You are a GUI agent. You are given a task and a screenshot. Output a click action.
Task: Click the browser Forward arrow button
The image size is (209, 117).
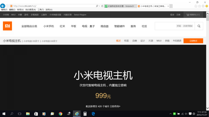coord(7,6)
